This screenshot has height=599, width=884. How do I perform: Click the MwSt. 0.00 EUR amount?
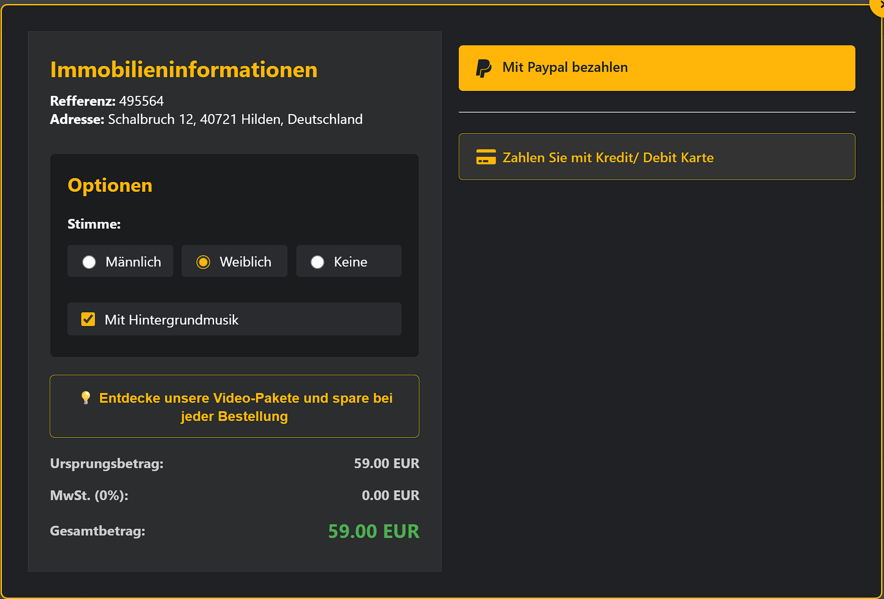point(390,495)
